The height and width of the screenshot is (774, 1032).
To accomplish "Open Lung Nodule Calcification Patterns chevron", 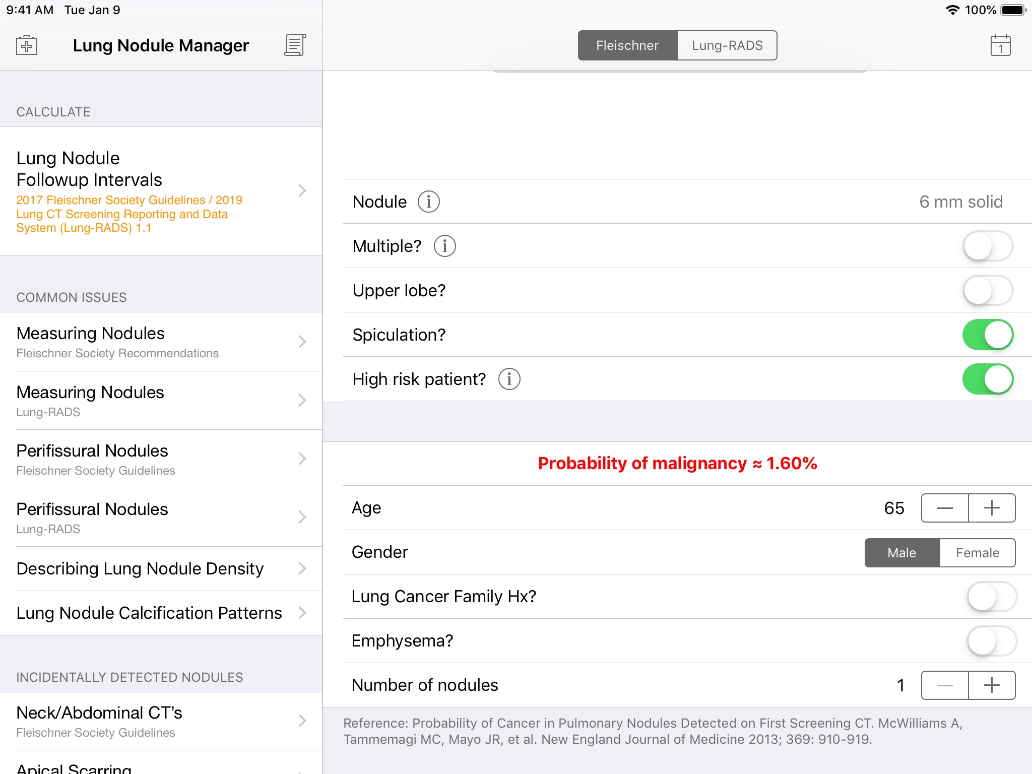I will (x=302, y=613).
